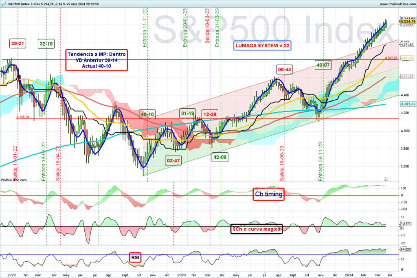The image size is (417, 278).
Task: Click 2023 on the time axis
Action: [181, 275]
